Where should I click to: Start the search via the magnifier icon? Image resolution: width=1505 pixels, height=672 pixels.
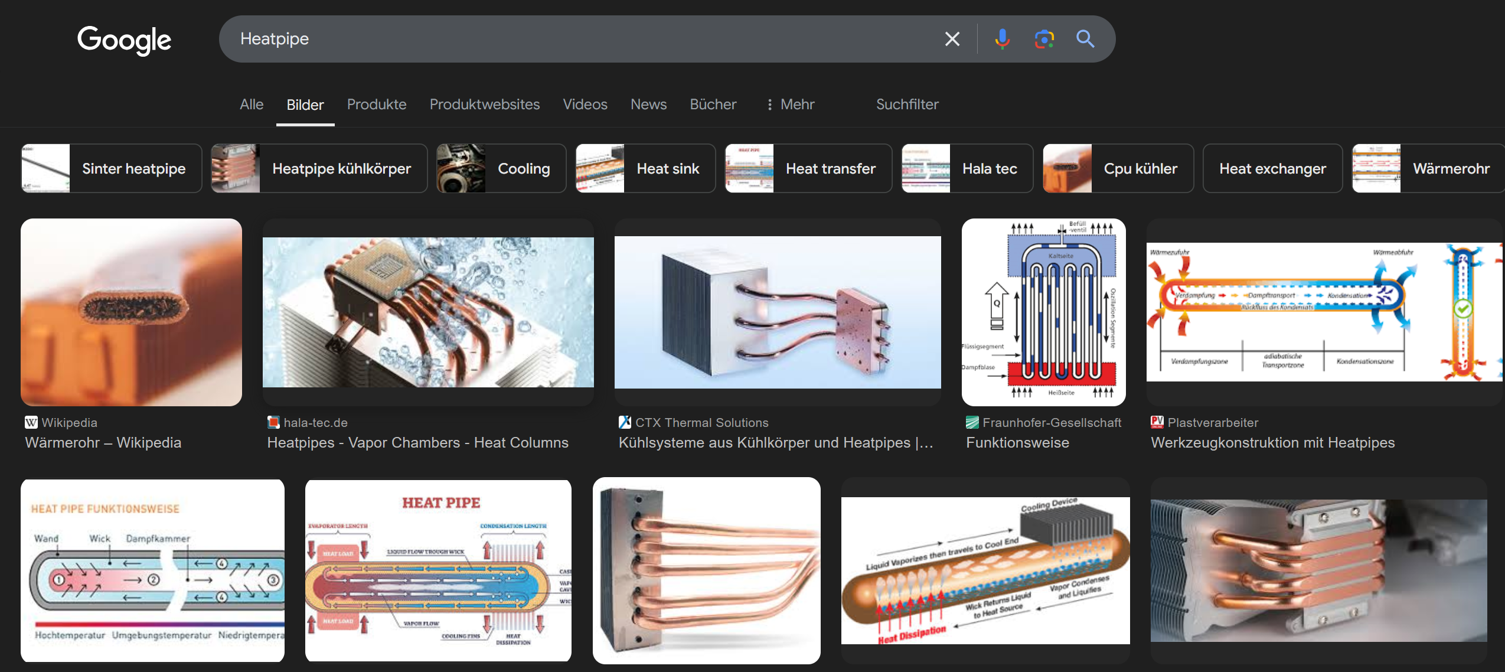1085,39
